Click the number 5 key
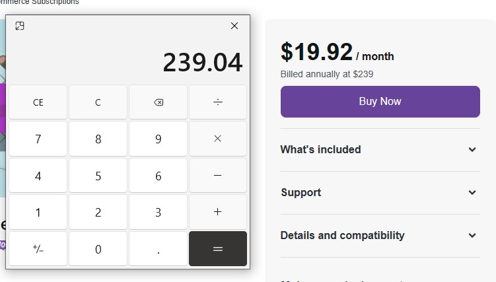This screenshot has height=282, width=496. coord(98,176)
